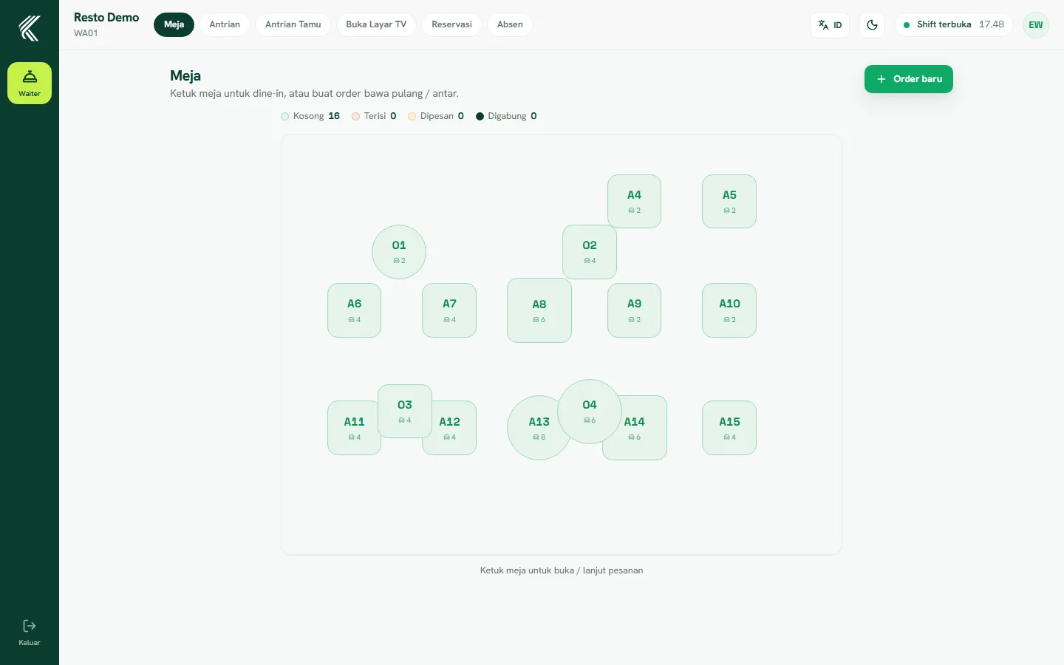This screenshot has height=665, width=1064.
Task: Click the Digabung status legend dot
Action: tap(480, 116)
